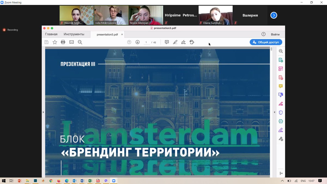
Task: Open the Protect shield tool in right sidebar
Action: pyautogui.click(x=281, y=112)
